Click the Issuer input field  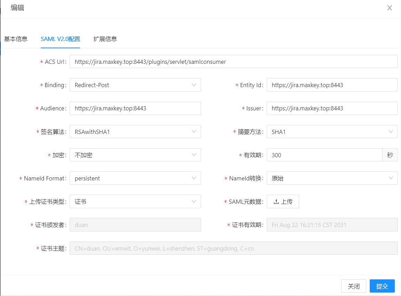pyautogui.click(x=332, y=108)
